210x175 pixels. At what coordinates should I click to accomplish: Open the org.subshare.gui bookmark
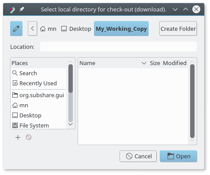(39, 95)
